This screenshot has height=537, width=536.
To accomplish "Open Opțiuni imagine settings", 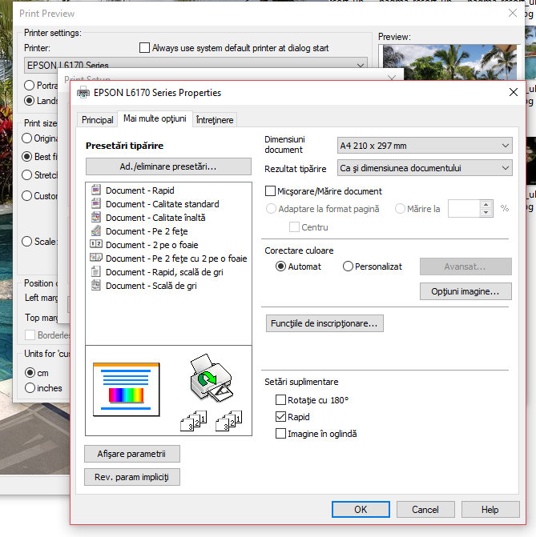I will (465, 291).
